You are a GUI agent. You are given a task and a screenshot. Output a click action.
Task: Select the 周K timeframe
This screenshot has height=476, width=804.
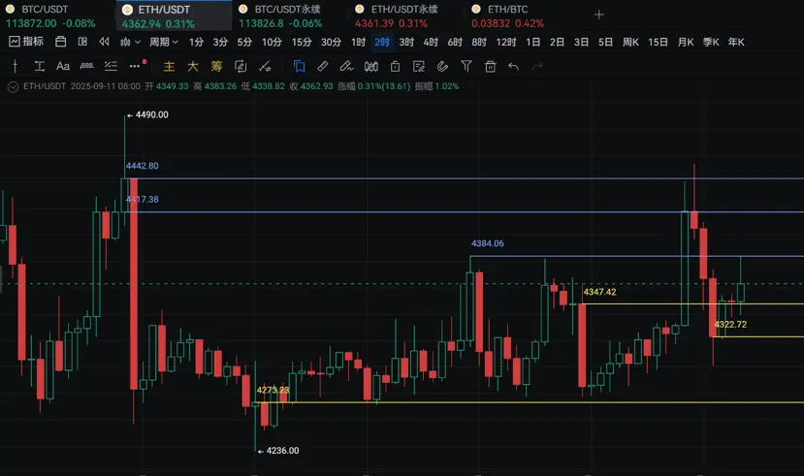coord(630,42)
